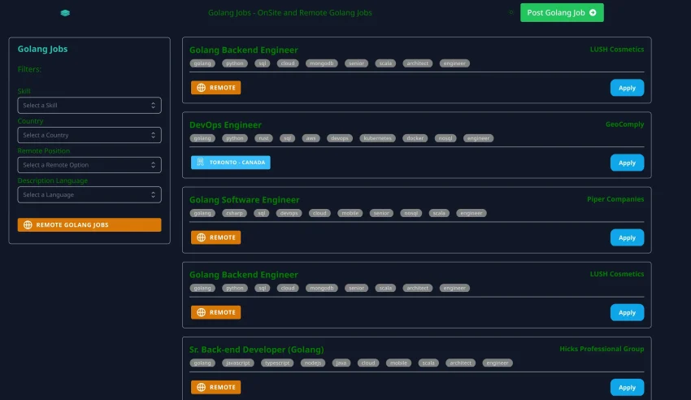Click the globe icon in Golang Software Engineer's Remote badge

click(x=202, y=237)
